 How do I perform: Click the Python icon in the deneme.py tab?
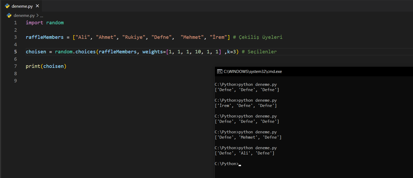[x=7, y=6]
